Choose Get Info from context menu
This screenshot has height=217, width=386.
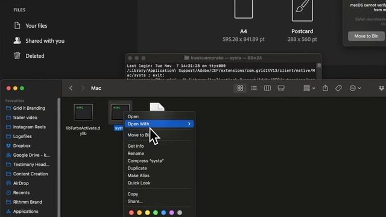tap(135, 146)
